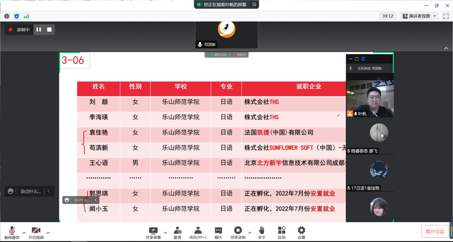Open the 演讲者视图 layout dropdown
The image size is (453, 242).
[419, 16]
